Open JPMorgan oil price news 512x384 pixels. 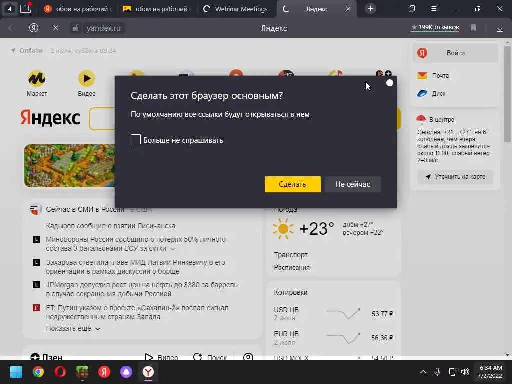click(x=141, y=289)
